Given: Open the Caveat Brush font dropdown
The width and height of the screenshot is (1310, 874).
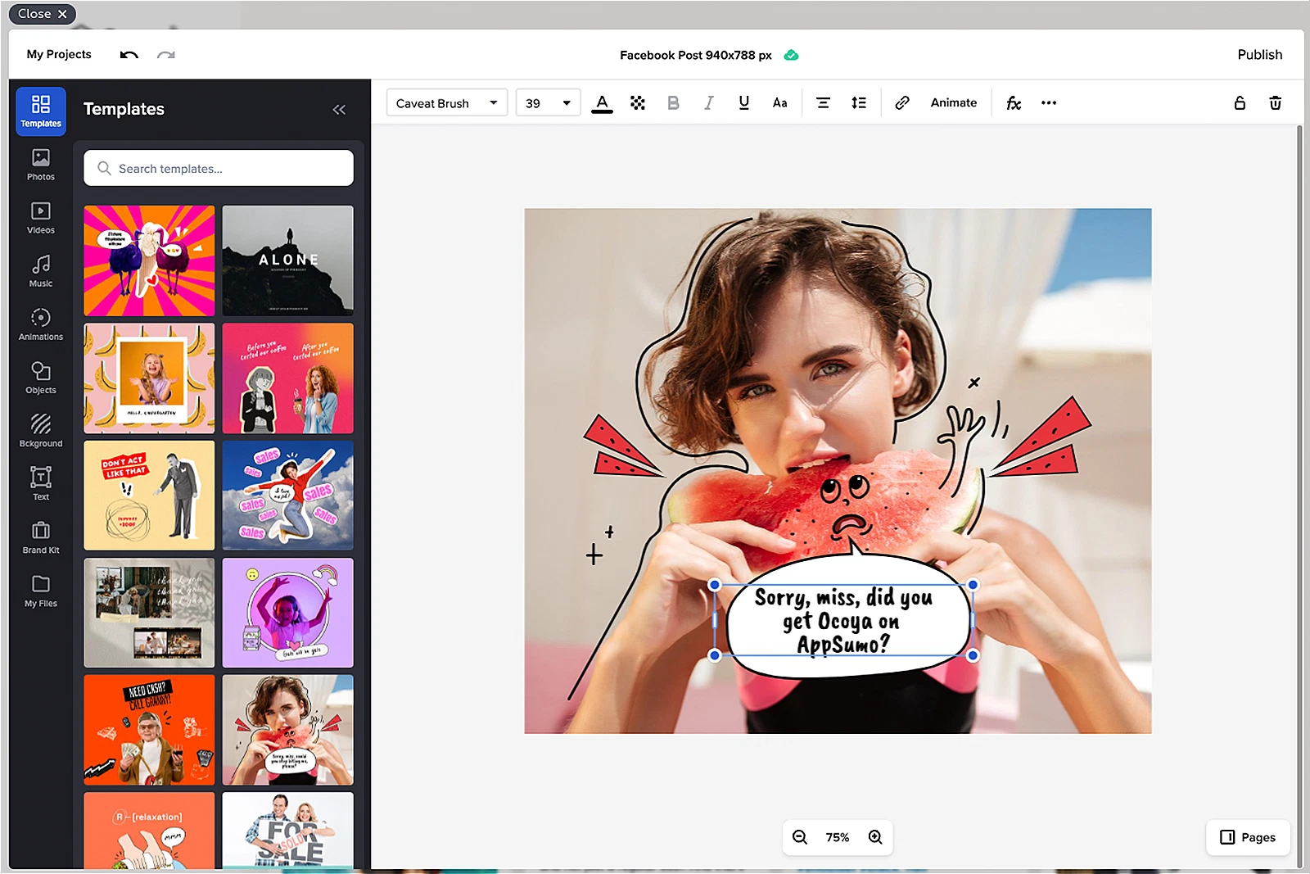Looking at the screenshot, I should pyautogui.click(x=446, y=103).
